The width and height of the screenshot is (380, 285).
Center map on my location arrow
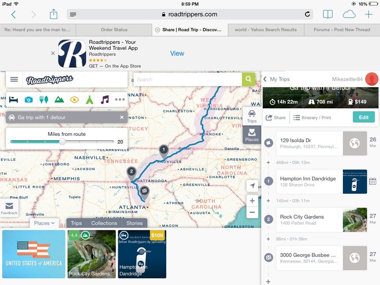tap(252, 186)
